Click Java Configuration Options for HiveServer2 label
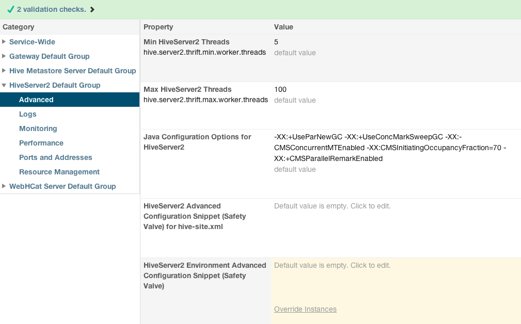Viewport: 521px width, 324px height. coord(197,142)
